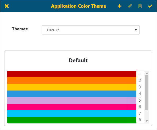Click the yellow X close icon
The image size is (157, 130).
coord(7,6)
